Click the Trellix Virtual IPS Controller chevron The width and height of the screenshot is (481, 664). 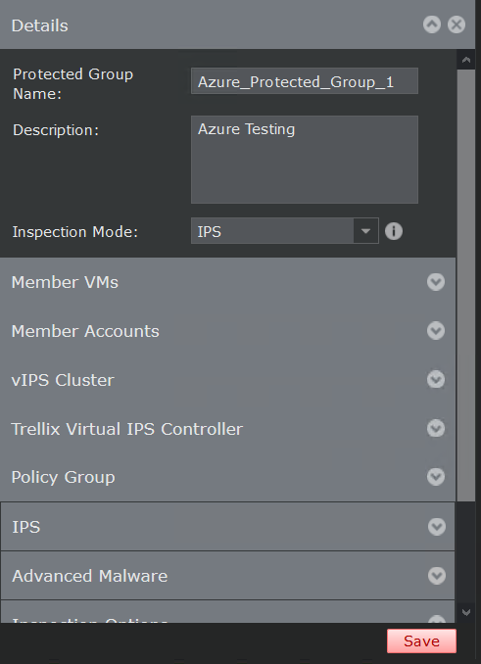436,429
